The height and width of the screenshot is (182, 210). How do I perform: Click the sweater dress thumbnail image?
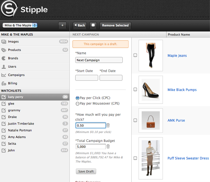(x=151, y=158)
